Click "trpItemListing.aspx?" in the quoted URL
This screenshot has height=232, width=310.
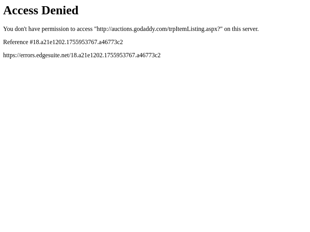coord(194,29)
